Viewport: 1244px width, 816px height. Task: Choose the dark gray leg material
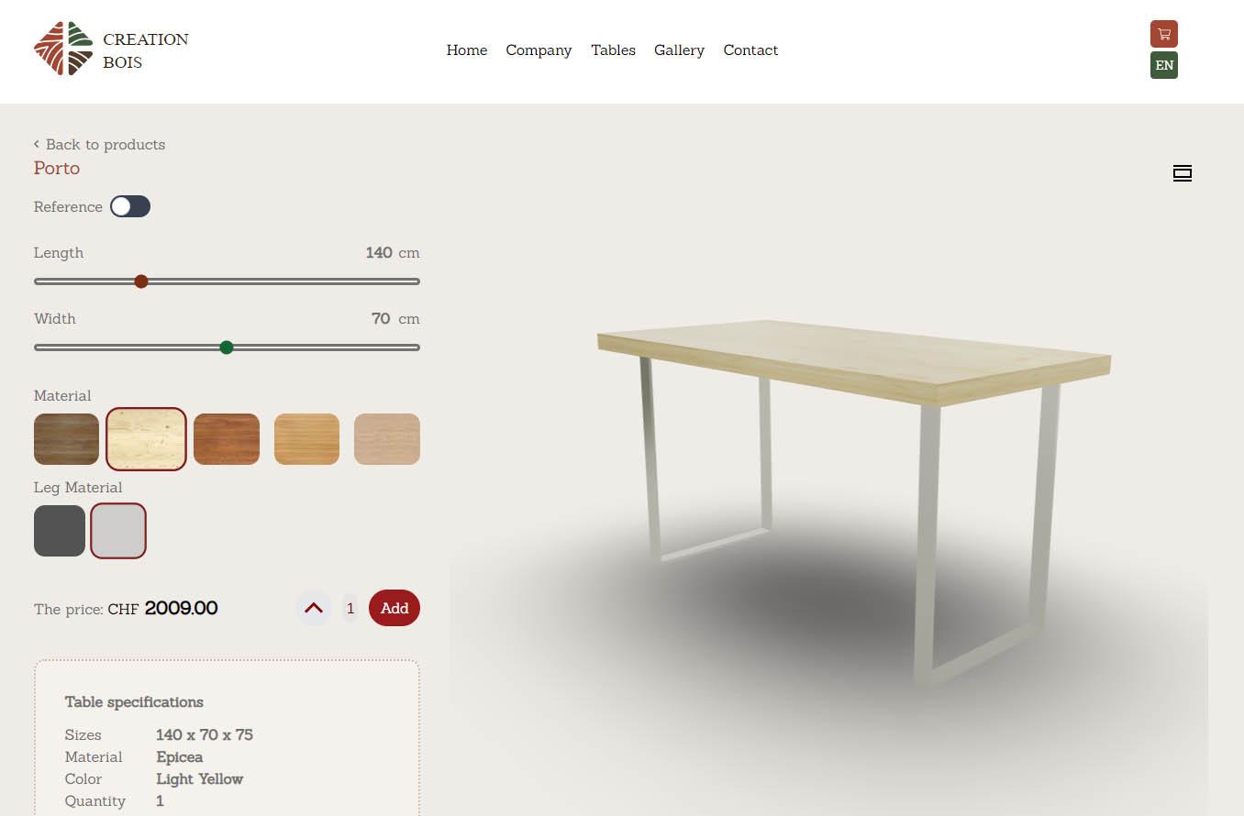click(60, 531)
